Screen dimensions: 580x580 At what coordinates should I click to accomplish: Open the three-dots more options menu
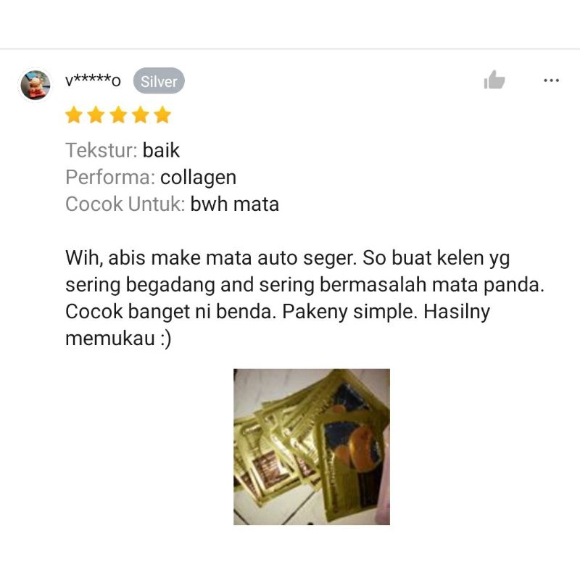(551, 80)
